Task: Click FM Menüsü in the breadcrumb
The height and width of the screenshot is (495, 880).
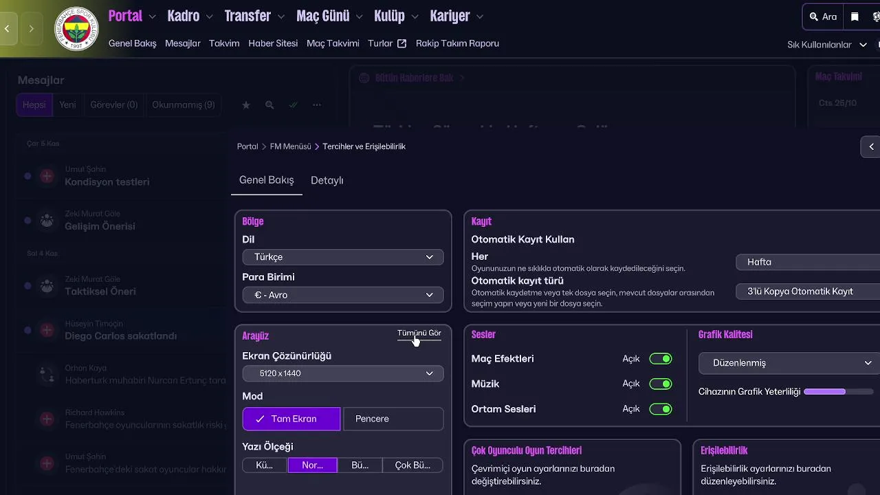Action: click(x=290, y=146)
